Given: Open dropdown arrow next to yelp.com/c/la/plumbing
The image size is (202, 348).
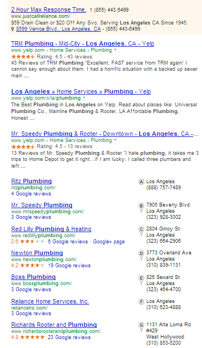Looking at the screenshot, I should click(84, 98).
